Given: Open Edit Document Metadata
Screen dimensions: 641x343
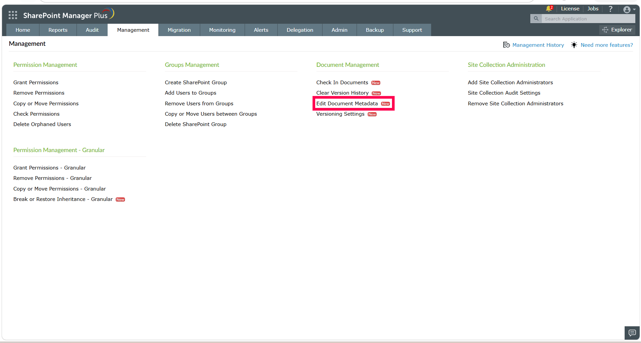Looking at the screenshot, I should pos(347,103).
